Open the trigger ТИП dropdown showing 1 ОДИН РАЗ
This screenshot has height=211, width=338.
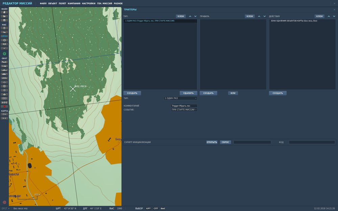[180, 98]
